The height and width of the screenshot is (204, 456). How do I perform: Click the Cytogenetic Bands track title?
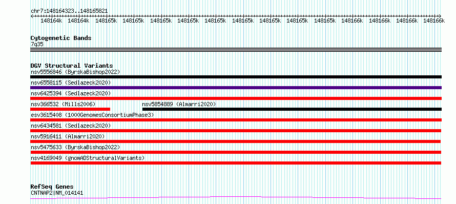tap(61, 38)
